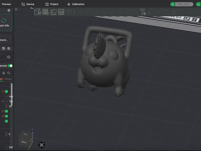201x151 pixels.
Task: Click the stepper arrows beside value 30
Action: tap(7, 106)
